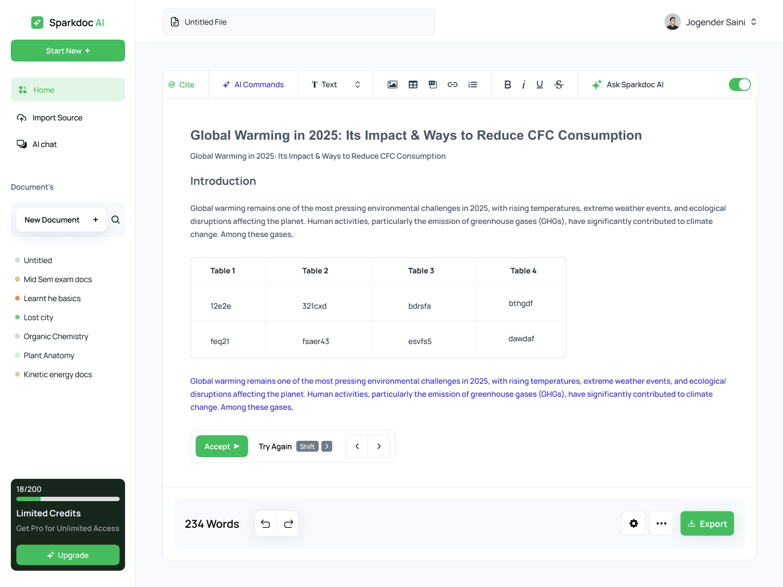Click the Export button

[707, 524]
